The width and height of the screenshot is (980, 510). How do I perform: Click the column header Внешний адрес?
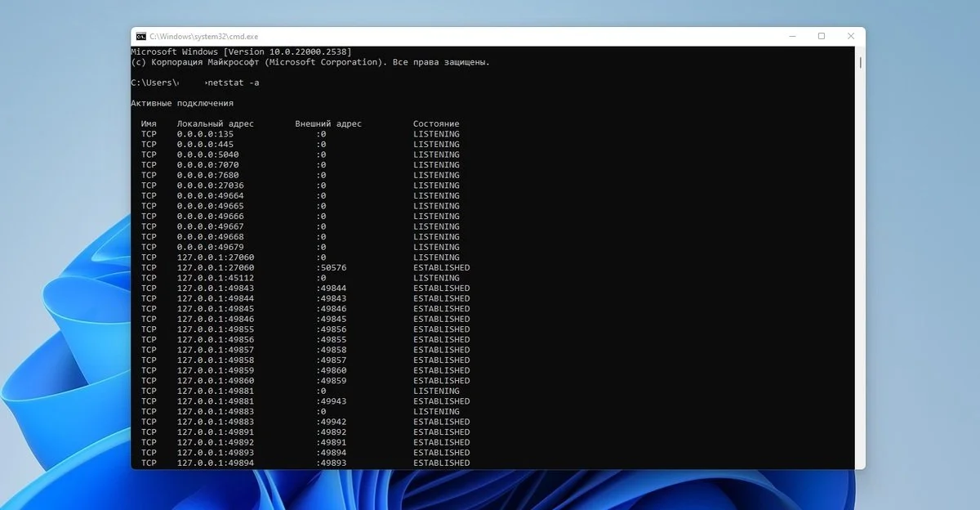(328, 124)
